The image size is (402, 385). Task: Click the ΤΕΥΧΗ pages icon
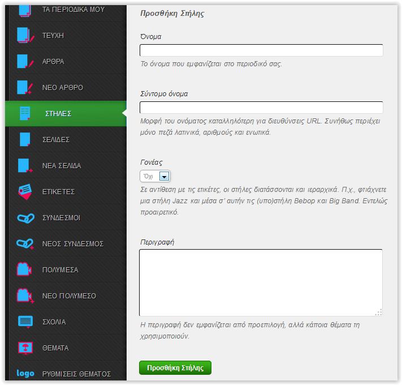click(x=25, y=35)
